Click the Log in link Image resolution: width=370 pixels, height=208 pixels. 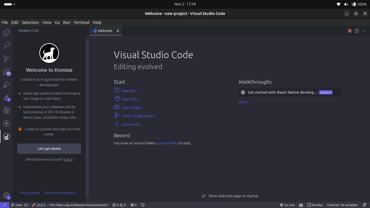68,160
